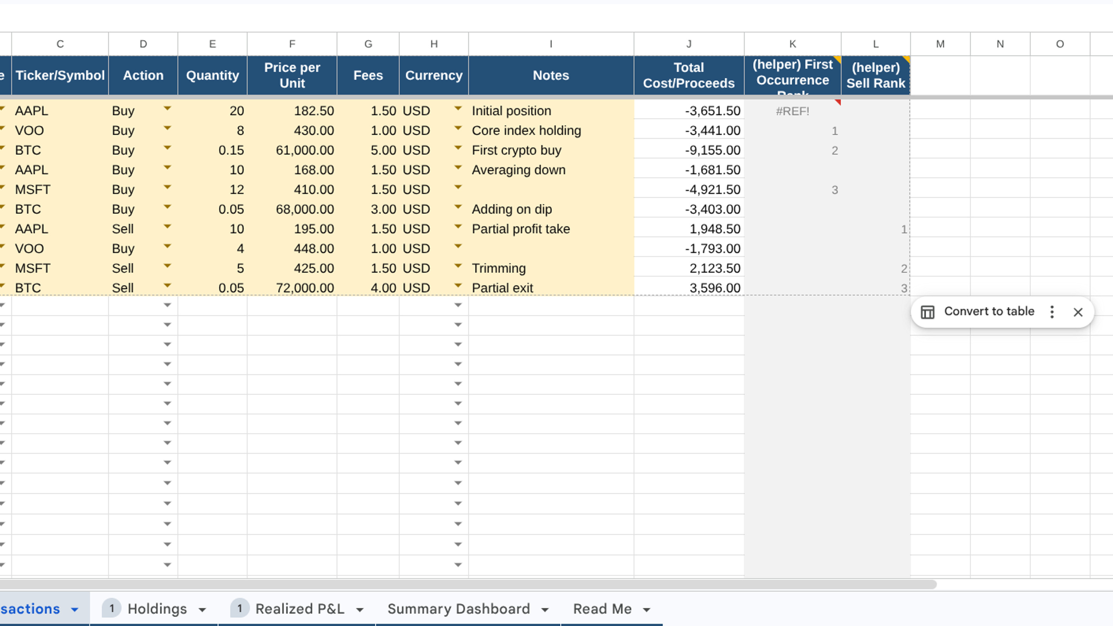Image resolution: width=1113 pixels, height=626 pixels.
Task: Click the Convert to table icon
Action: pyautogui.click(x=927, y=312)
